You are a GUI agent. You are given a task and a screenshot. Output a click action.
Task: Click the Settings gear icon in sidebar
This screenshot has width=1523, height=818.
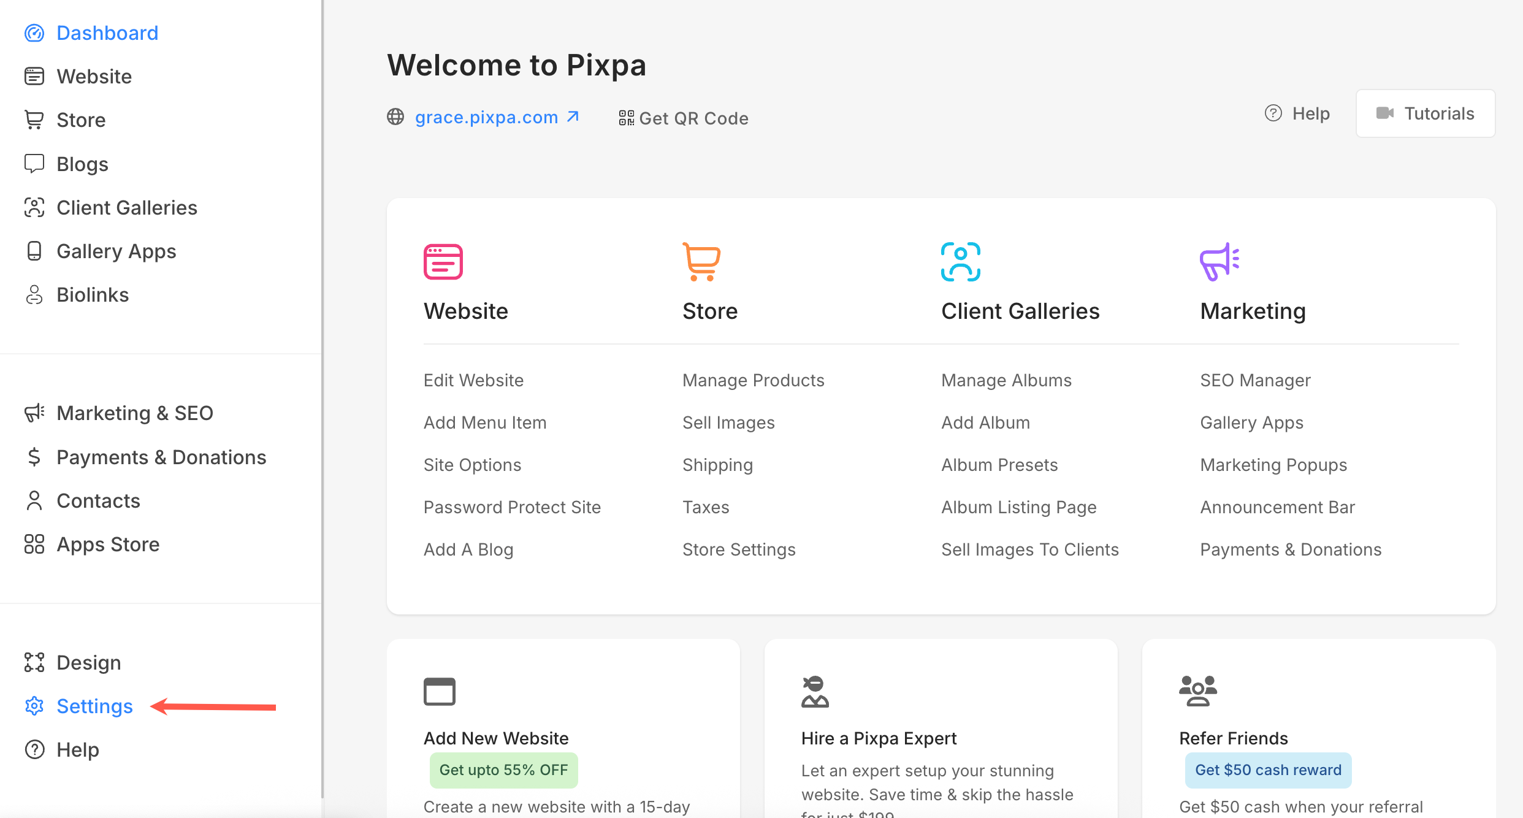[34, 706]
